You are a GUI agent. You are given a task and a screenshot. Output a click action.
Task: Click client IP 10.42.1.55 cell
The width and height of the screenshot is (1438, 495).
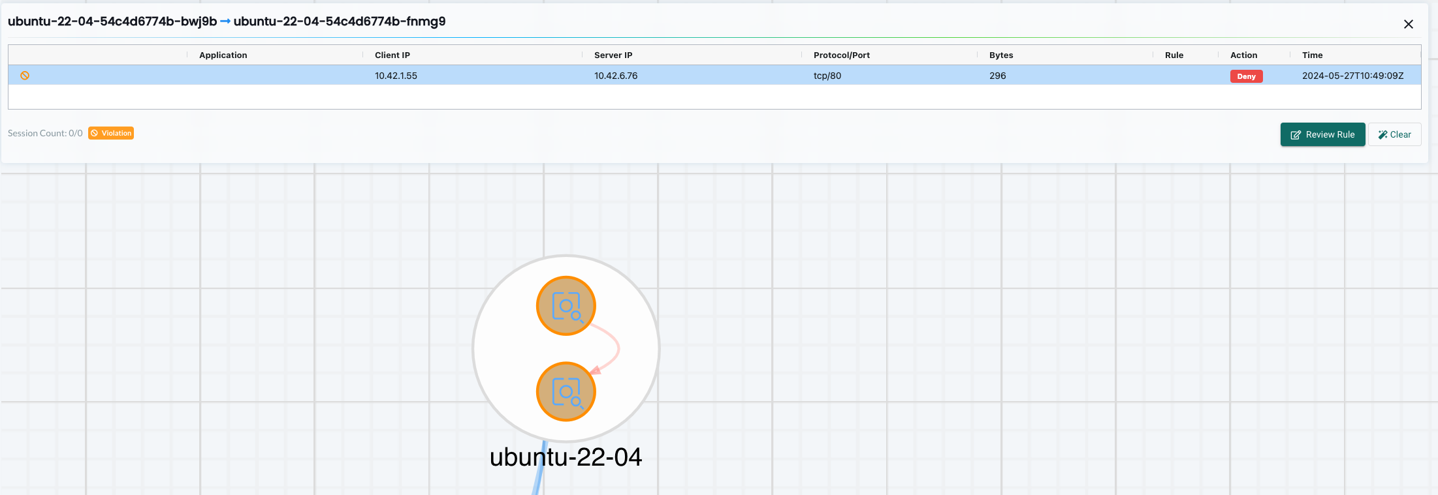pyautogui.click(x=396, y=76)
